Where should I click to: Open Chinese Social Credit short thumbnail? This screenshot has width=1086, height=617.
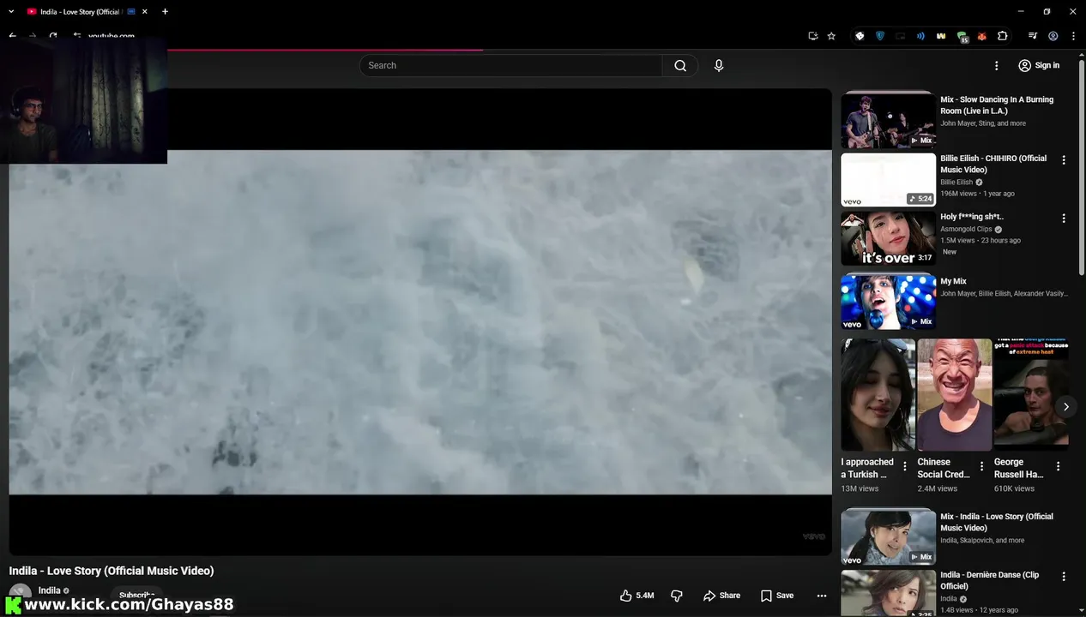point(955,394)
